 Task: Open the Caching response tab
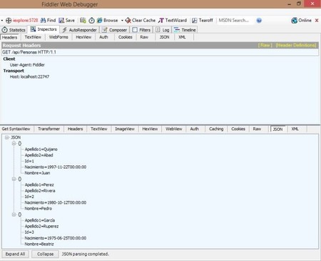coord(216,129)
